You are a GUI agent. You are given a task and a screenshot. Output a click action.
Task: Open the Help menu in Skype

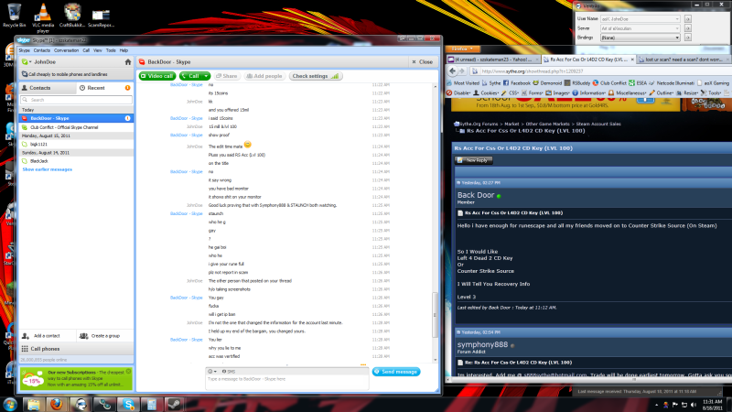pos(124,50)
